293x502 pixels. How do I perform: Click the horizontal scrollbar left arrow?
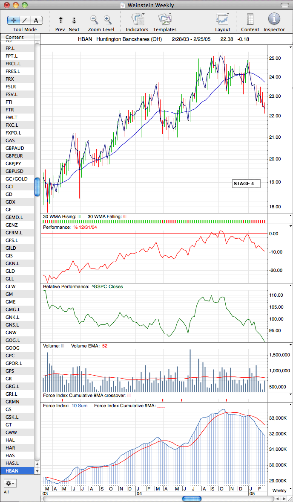tap(278, 499)
